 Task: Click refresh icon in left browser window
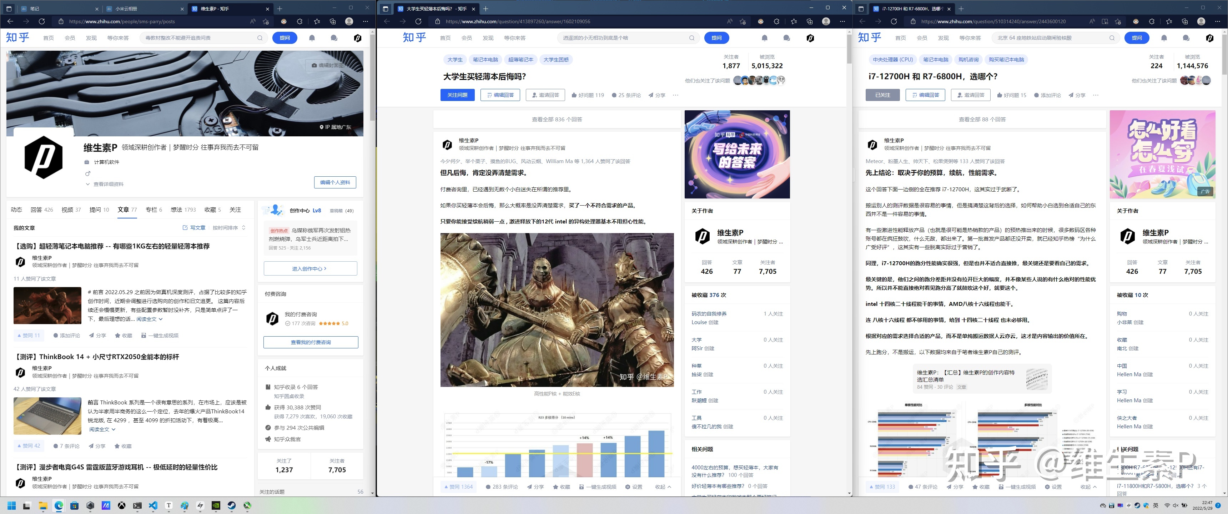tap(42, 21)
